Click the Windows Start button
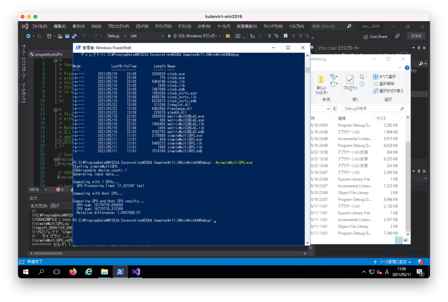448x302 pixels. click(x=25, y=272)
